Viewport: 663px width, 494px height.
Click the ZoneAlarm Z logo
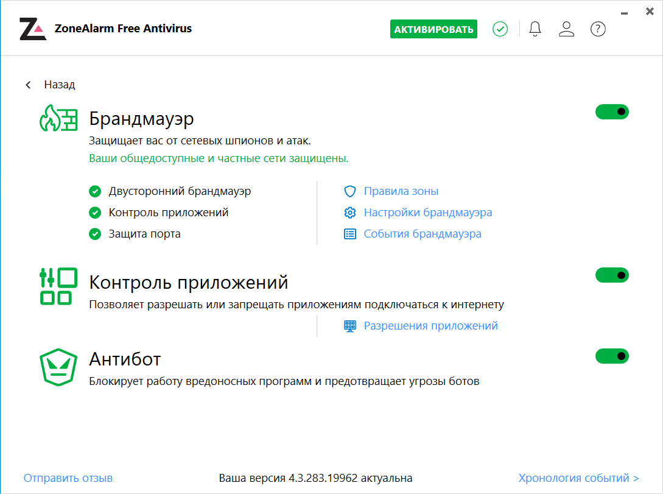32,29
